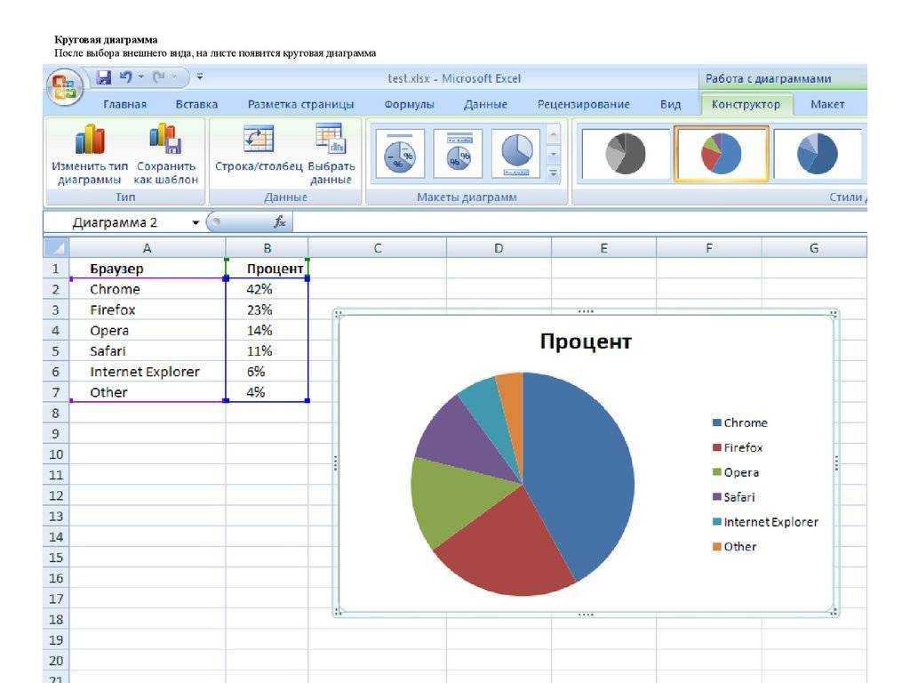
Task: Open the Вид tab
Action: coord(670,105)
